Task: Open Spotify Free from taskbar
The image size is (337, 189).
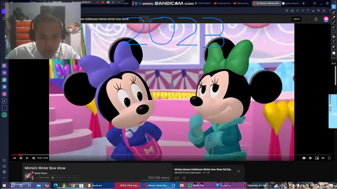Action: (x=196, y=185)
